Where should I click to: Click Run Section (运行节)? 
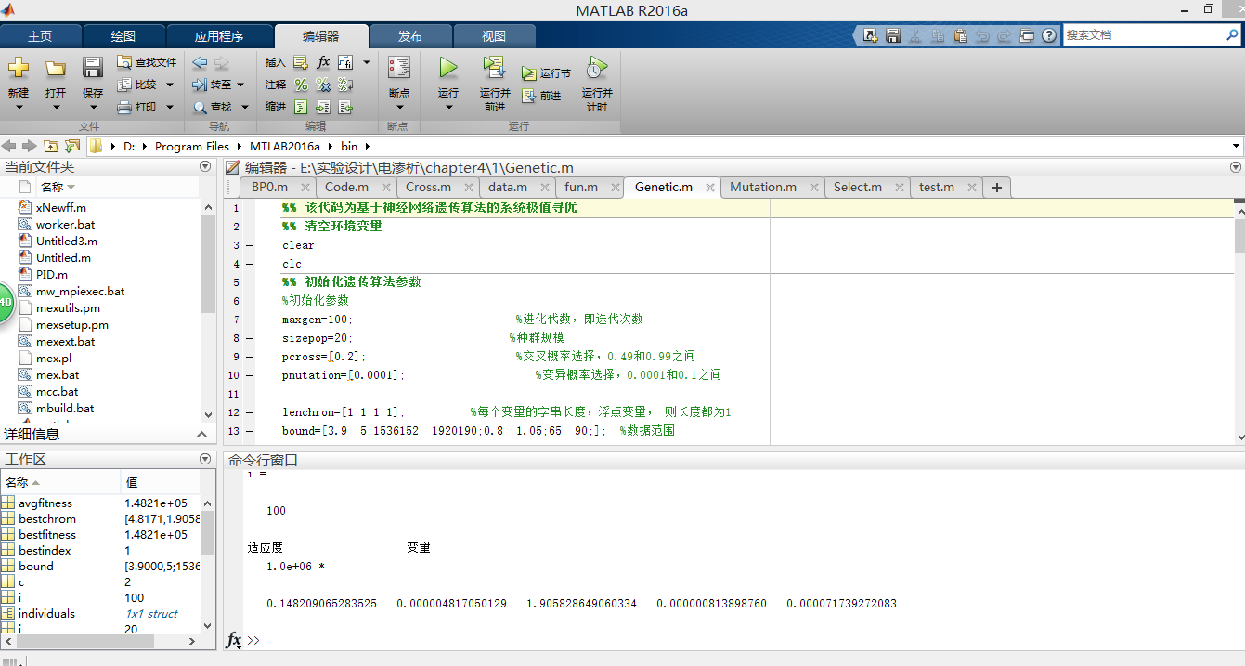547,73
